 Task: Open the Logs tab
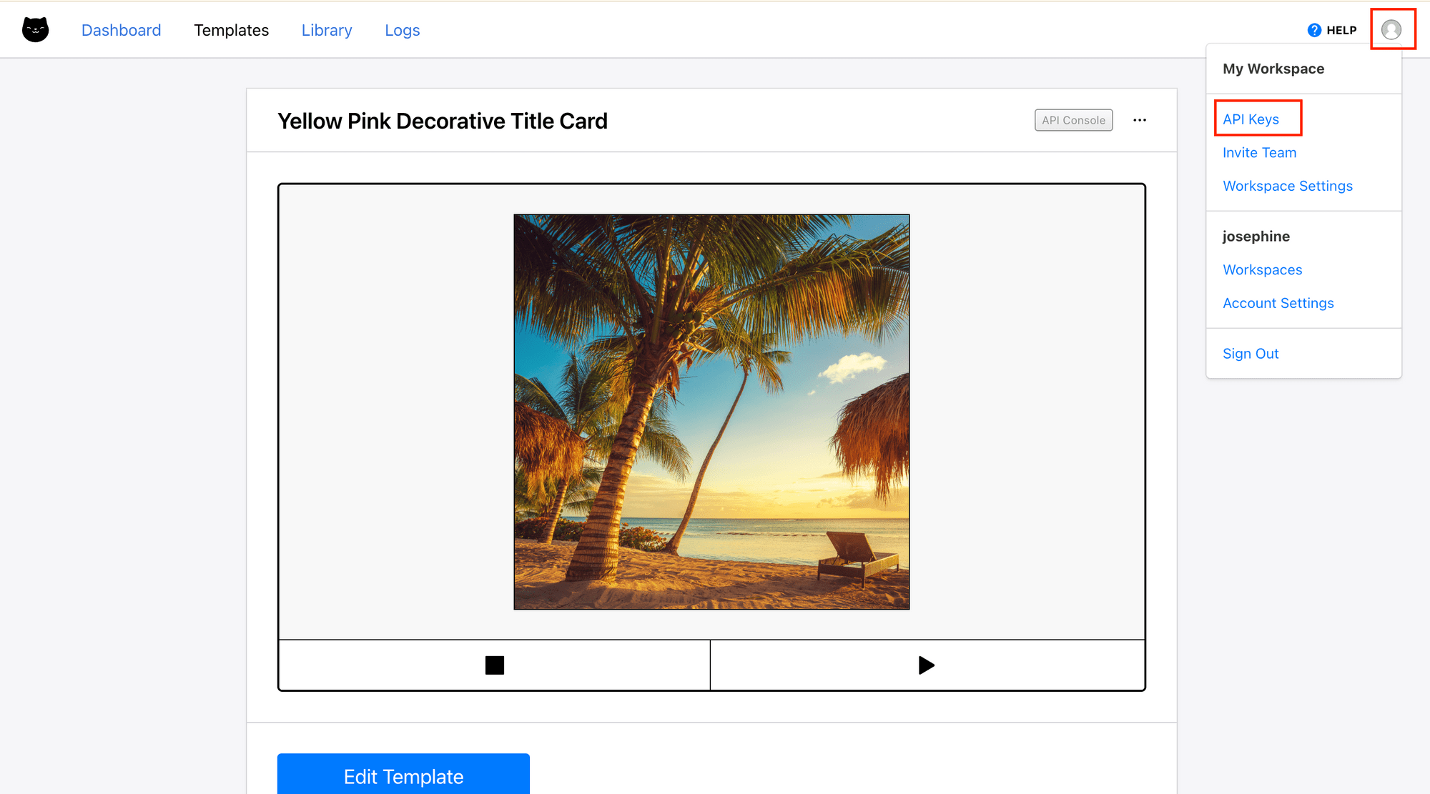click(x=402, y=30)
